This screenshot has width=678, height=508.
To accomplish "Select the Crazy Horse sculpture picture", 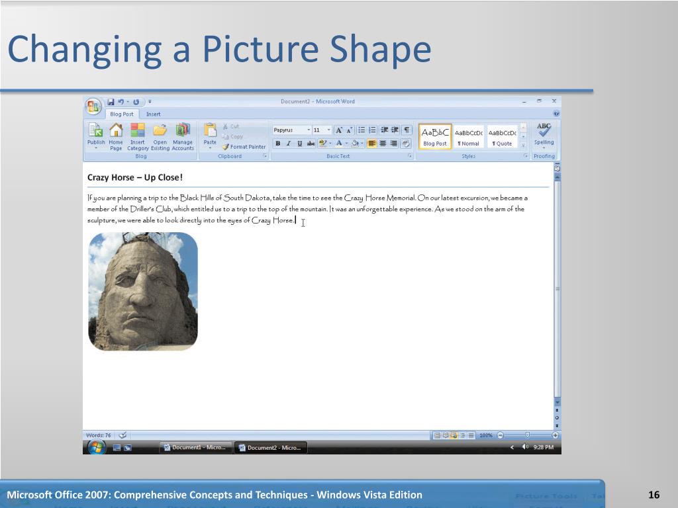I will [143, 291].
